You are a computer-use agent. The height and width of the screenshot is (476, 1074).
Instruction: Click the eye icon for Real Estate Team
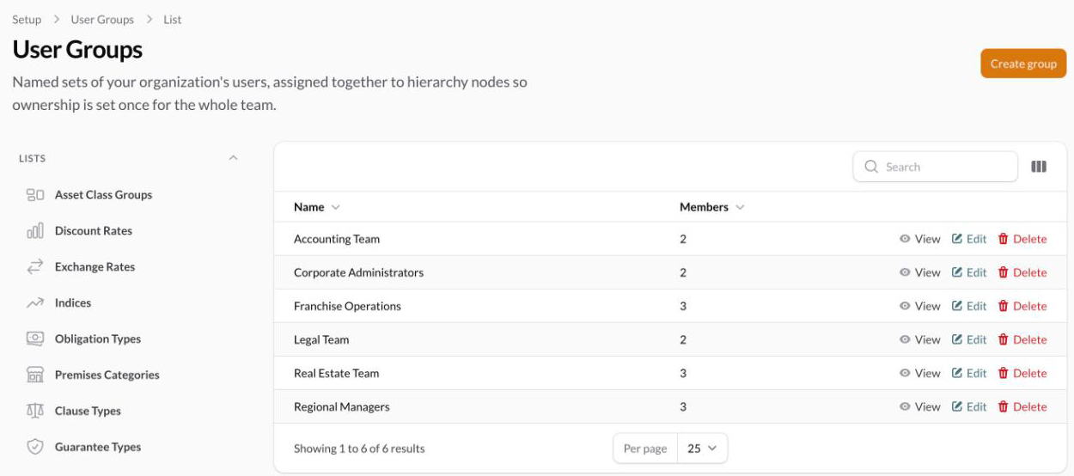905,373
